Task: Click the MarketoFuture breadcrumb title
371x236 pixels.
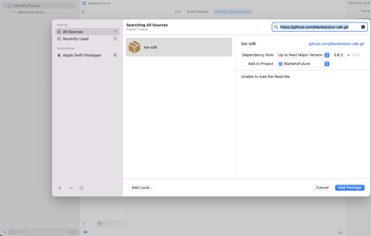Action: pyautogui.click(x=99, y=3)
